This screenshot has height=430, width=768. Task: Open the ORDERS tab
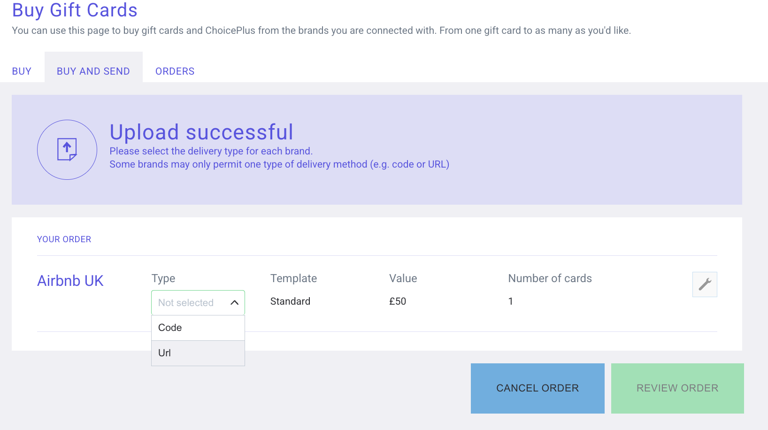point(175,71)
